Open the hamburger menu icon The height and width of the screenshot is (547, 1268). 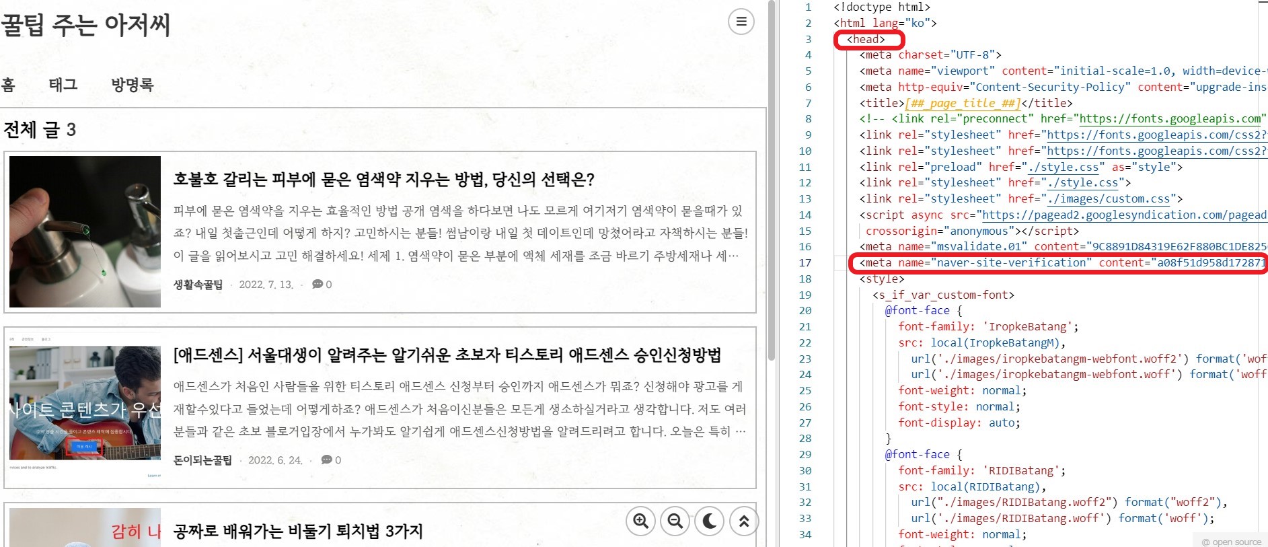tap(741, 22)
